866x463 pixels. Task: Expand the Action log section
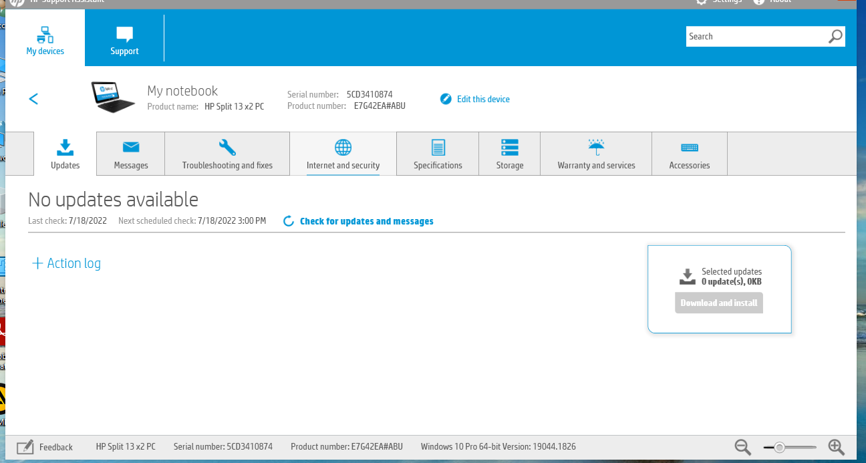tap(66, 263)
